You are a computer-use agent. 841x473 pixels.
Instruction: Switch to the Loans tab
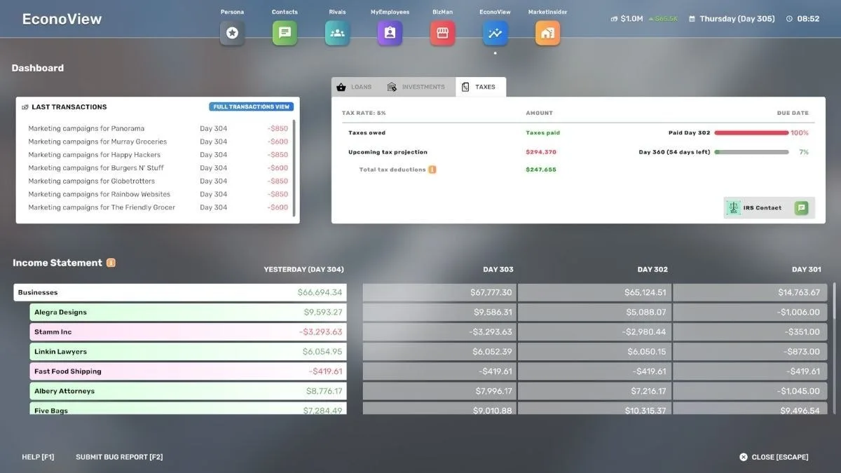coord(355,87)
